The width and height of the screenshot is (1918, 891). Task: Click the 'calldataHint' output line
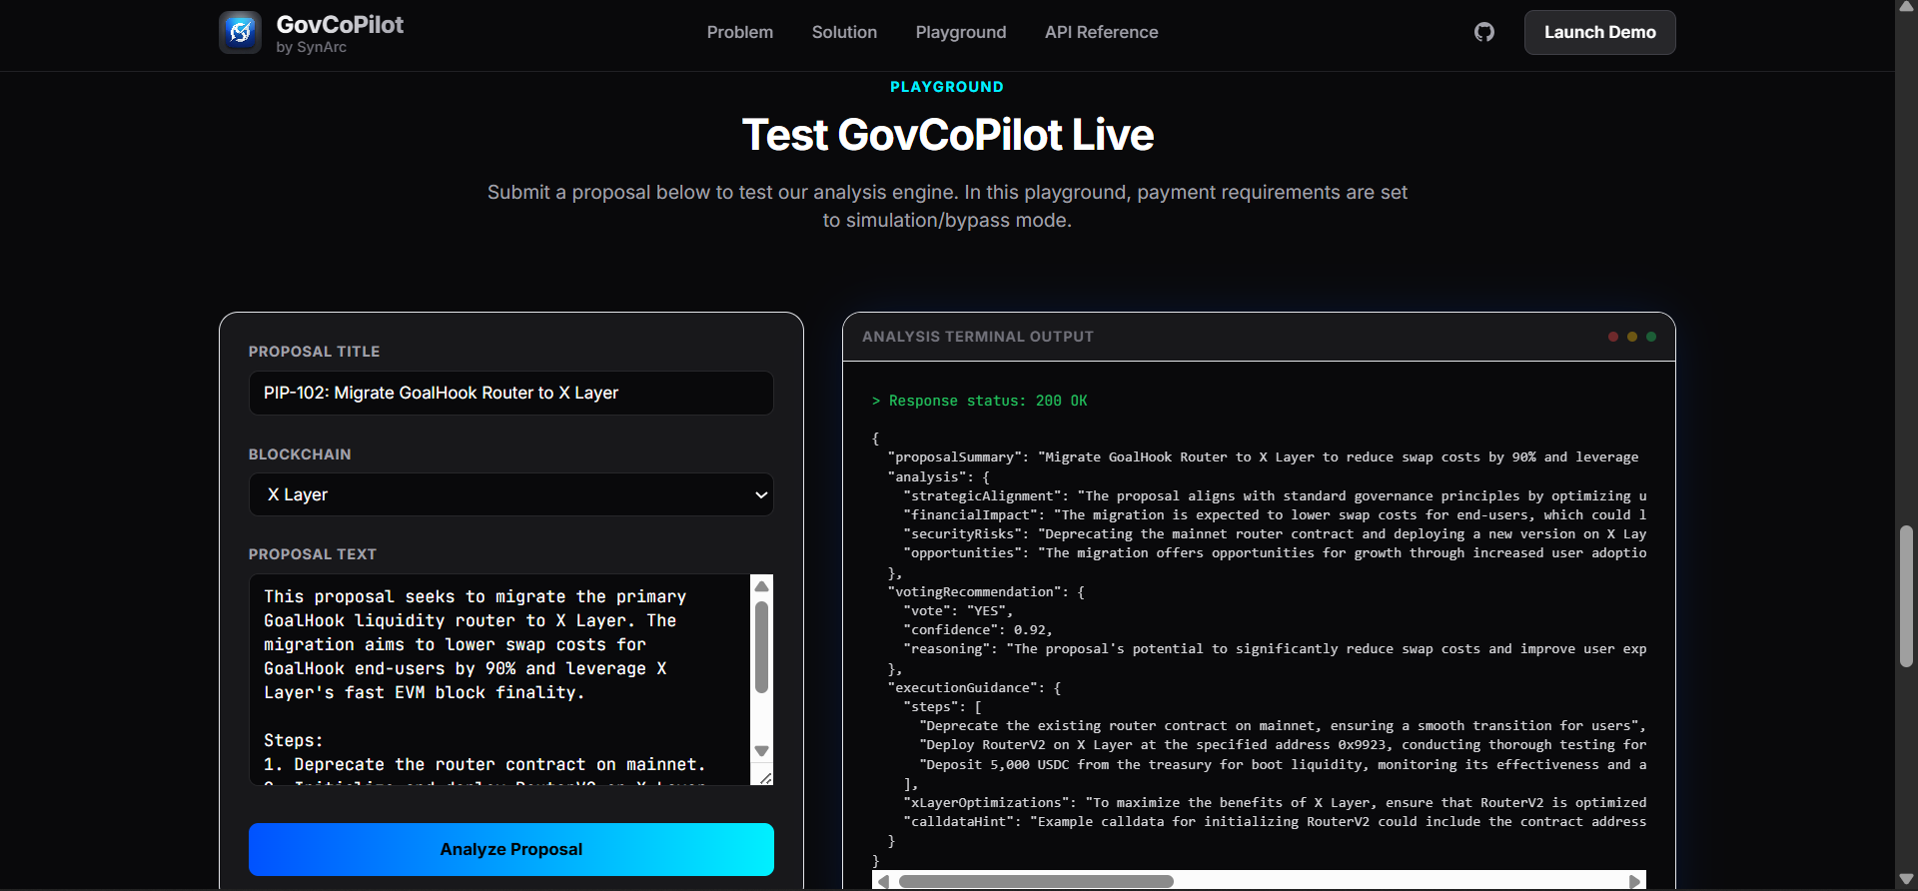(1275, 821)
